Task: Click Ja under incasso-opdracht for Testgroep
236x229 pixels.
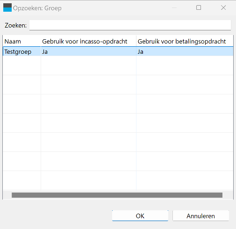Action: click(x=88, y=51)
